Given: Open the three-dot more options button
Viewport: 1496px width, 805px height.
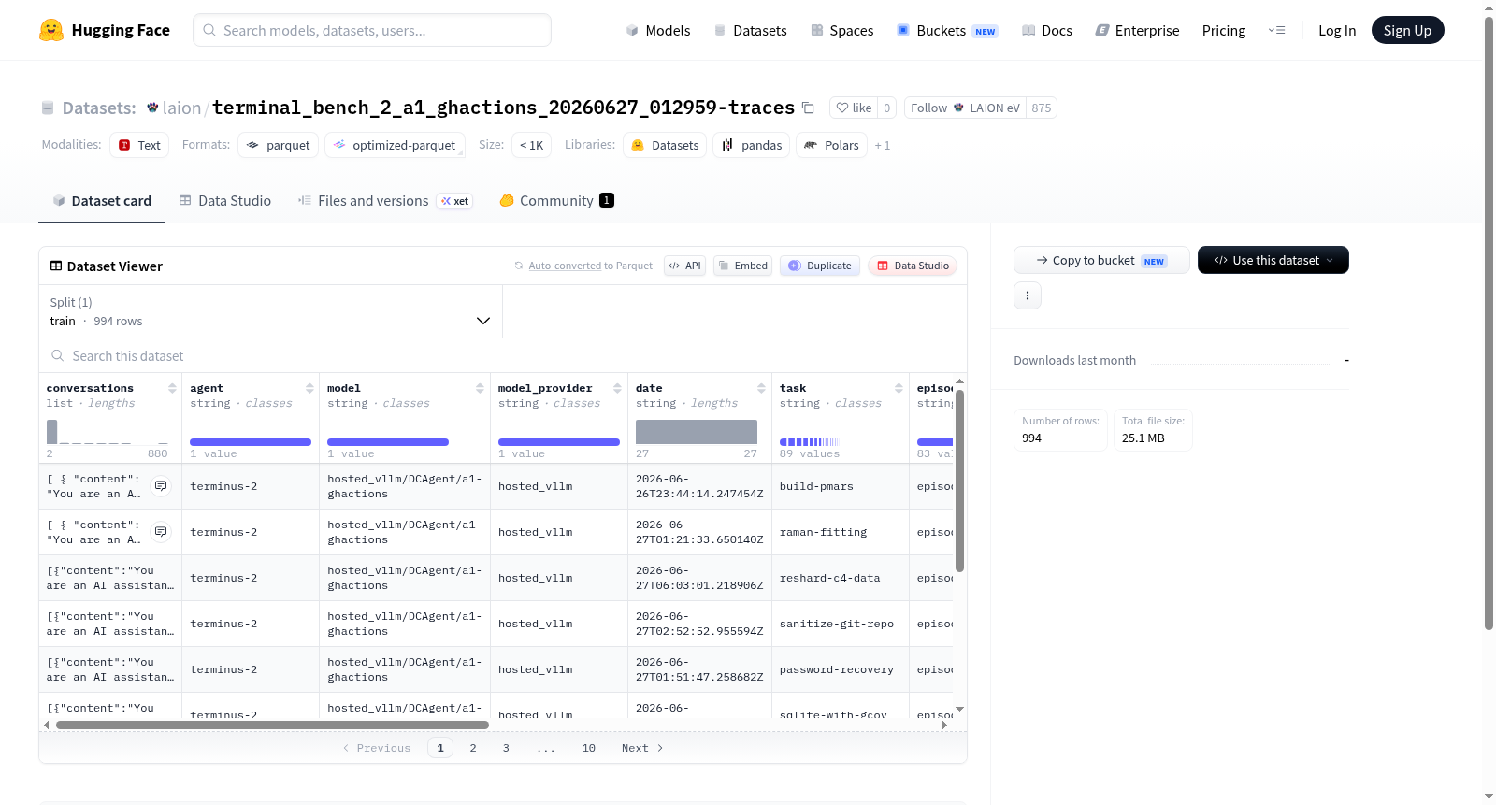Looking at the screenshot, I should pos(1028,295).
